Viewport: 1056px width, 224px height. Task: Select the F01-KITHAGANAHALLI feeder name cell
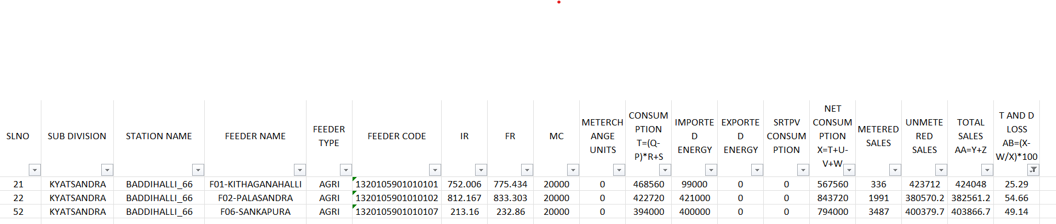(x=255, y=184)
